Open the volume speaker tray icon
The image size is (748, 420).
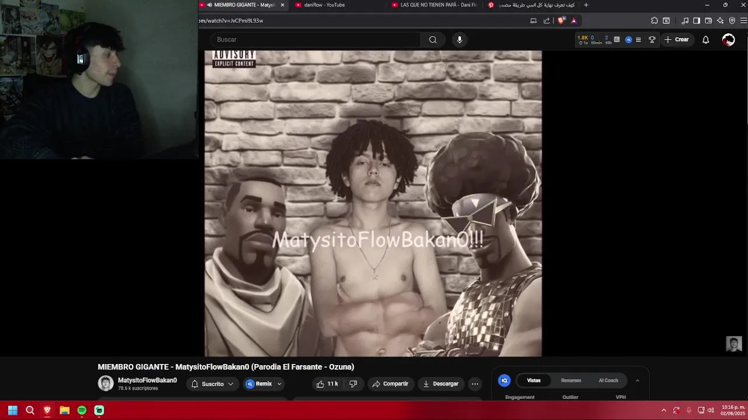(711, 410)
